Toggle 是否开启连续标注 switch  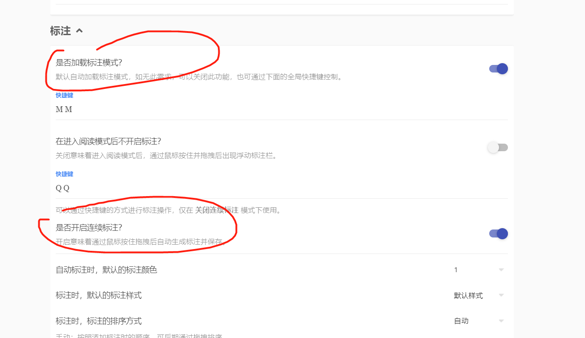click(498, 233)
